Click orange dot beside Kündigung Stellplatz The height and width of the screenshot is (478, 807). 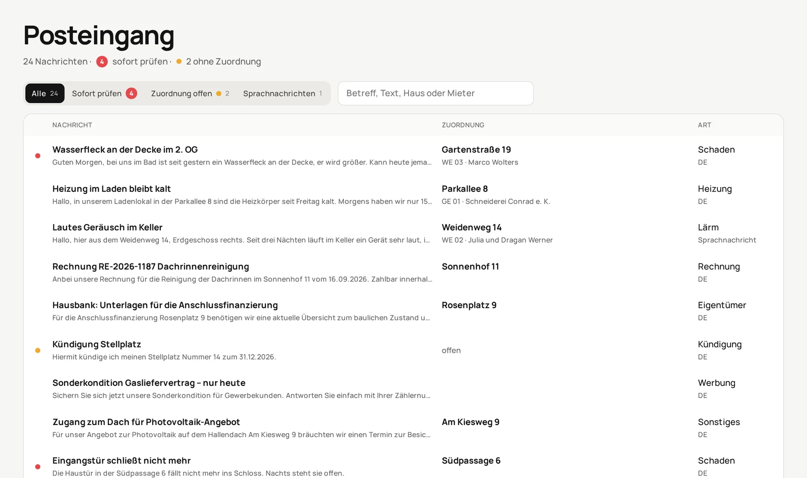coord(38,351)
